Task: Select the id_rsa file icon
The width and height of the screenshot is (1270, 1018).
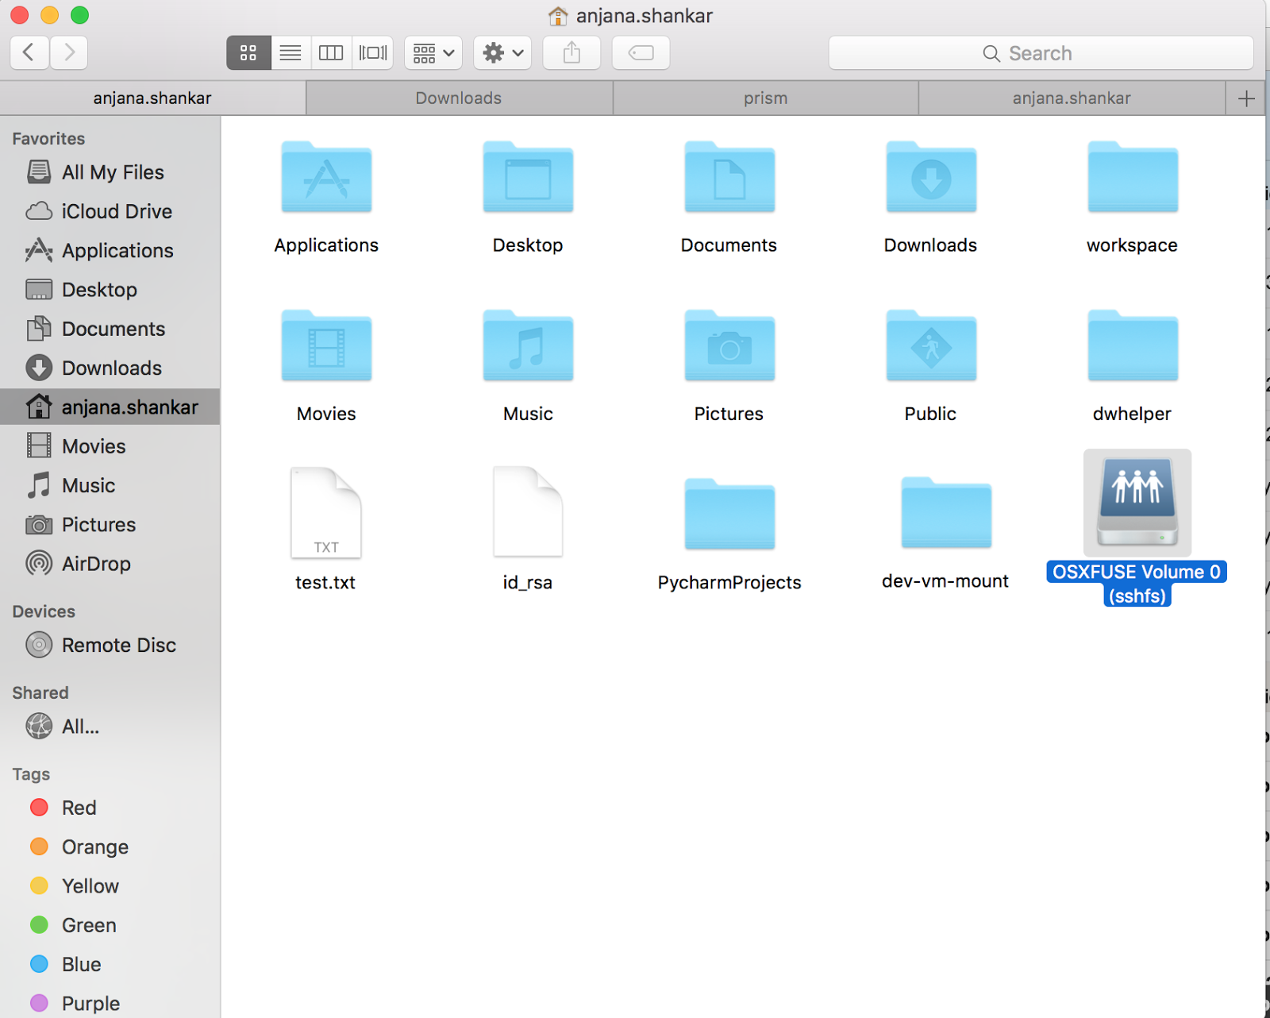Action: (x=528, y=512)
